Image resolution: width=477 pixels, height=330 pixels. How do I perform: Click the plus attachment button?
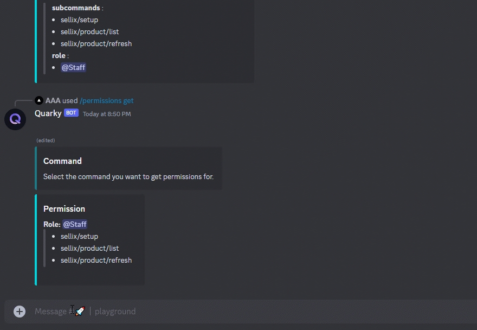tap(20, 312)
